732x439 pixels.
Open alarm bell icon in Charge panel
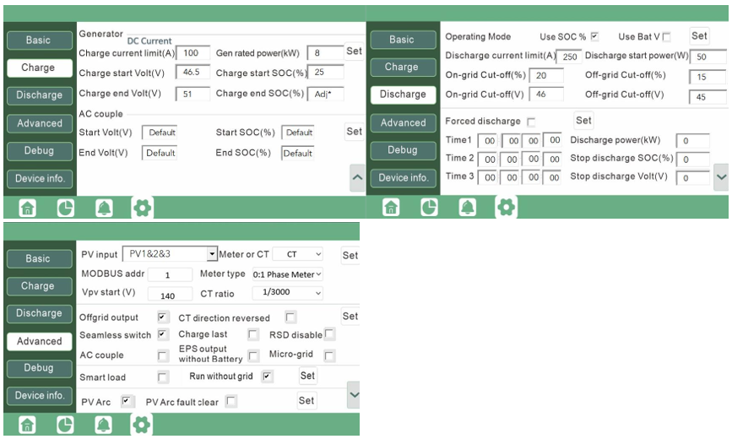point(104,208)
